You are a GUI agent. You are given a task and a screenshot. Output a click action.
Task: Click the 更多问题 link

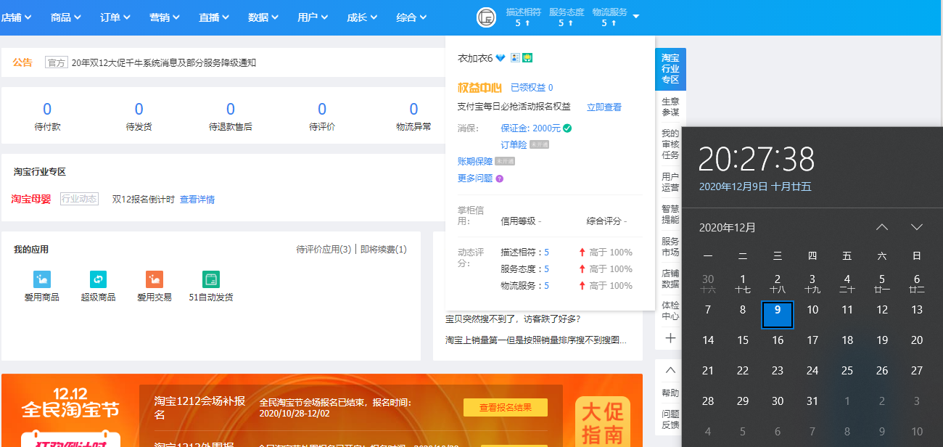coord(475,179)
